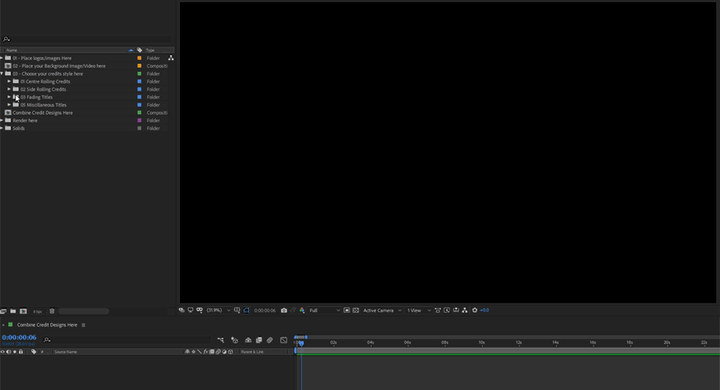Create a new composition from Project panel

23,311
